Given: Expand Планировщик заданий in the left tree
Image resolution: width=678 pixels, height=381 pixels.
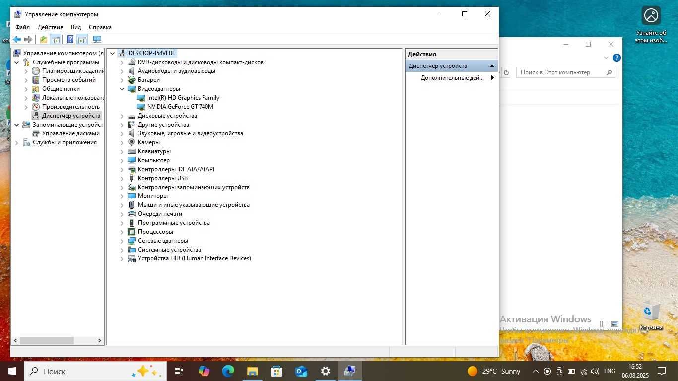Looking at the screenshot, I should 26,71.
